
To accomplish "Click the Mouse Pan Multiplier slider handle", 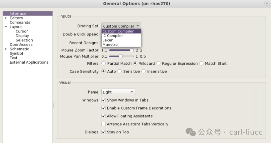I will [120, 56].
